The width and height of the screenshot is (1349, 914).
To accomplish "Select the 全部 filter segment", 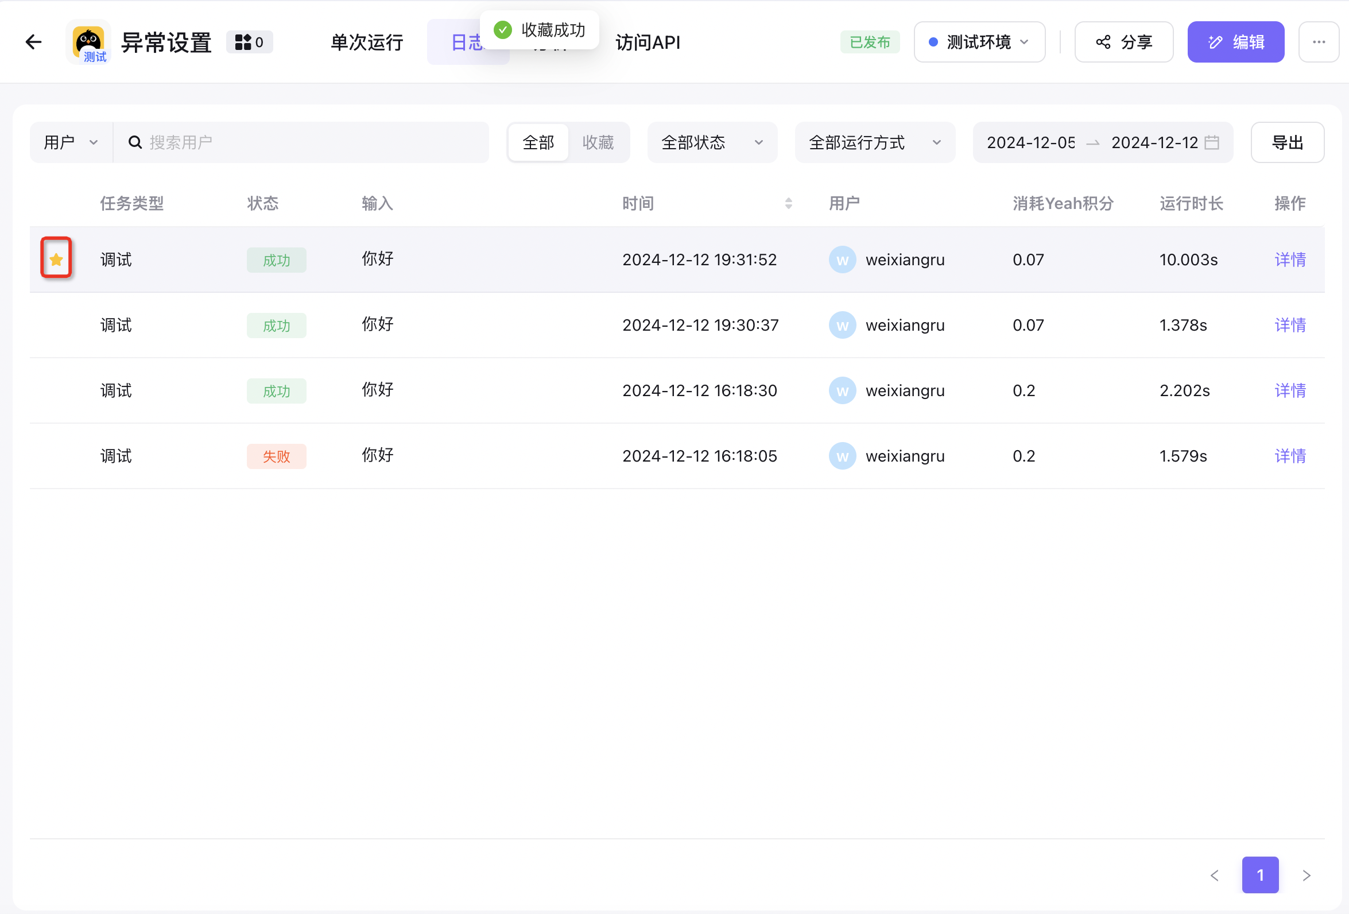I will tap(538, 142).
